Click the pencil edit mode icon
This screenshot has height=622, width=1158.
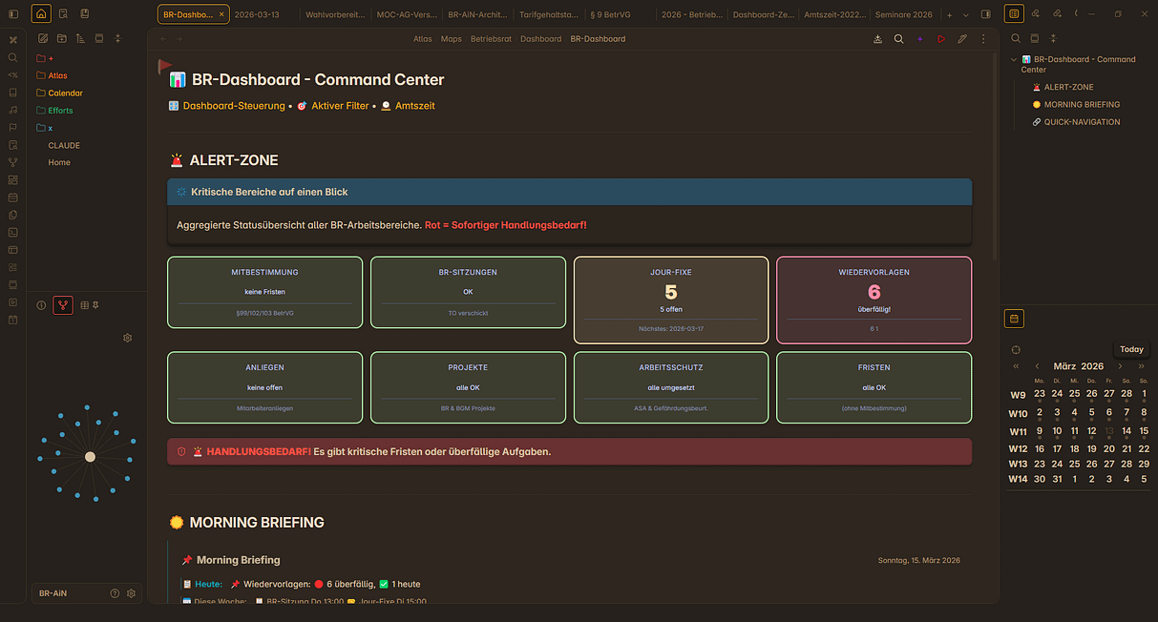click(x=962, y=39)
